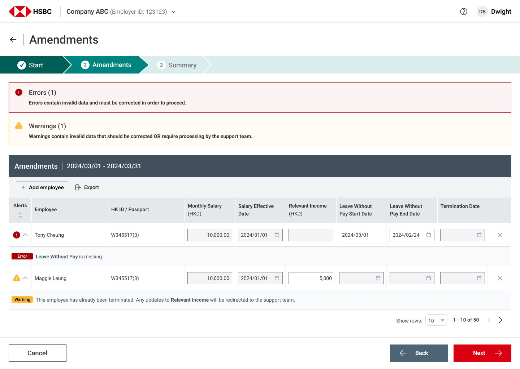Click Tony Cheung's Leave End Date 2024/02/24 field
The height and width of the screenshot is (369, 520).
click(412, 235)
